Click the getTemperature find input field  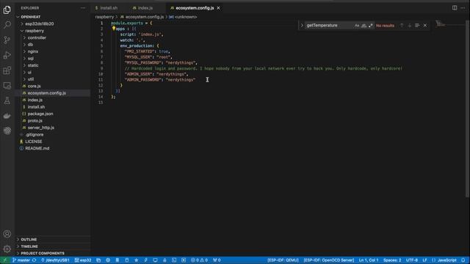(x=329, y=26)
